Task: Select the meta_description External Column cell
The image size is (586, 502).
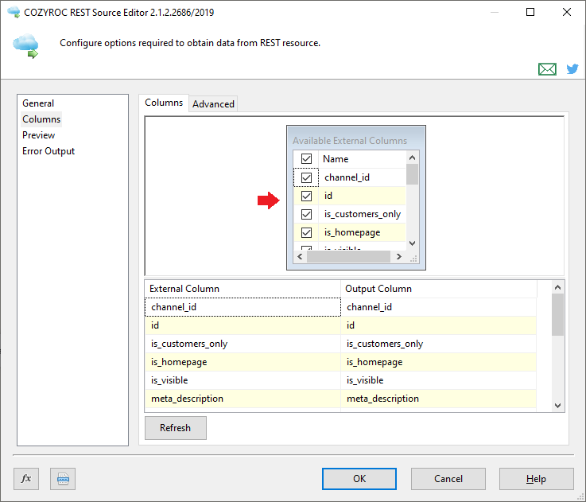Action: pos(243,399)
